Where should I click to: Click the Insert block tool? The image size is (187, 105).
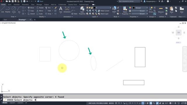(114, 10)
